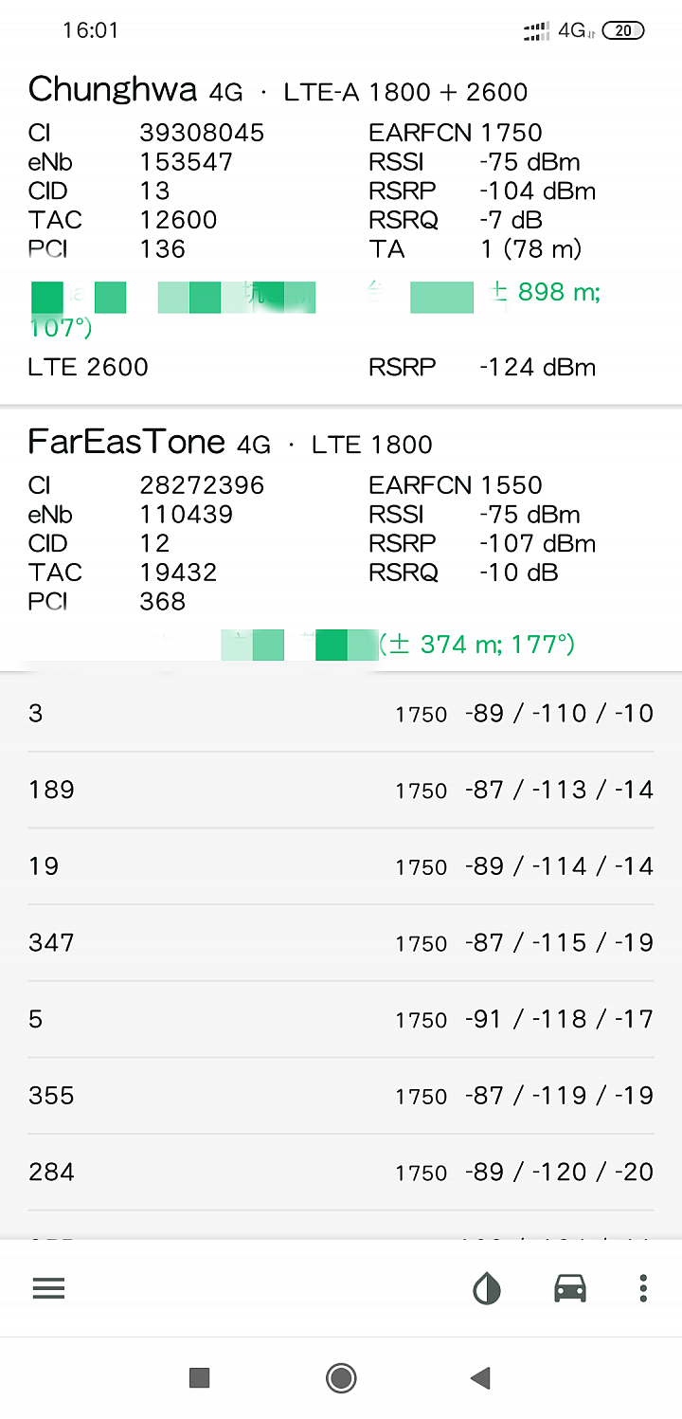Screen dimensions: 682x1419
Task: Enable drive mode via car icon
Action: tap(569, 1288)
